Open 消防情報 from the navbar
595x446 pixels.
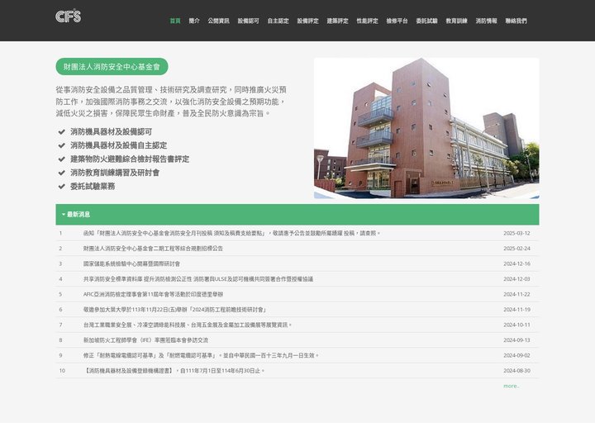pyautogui.click(x=487, y=21)
